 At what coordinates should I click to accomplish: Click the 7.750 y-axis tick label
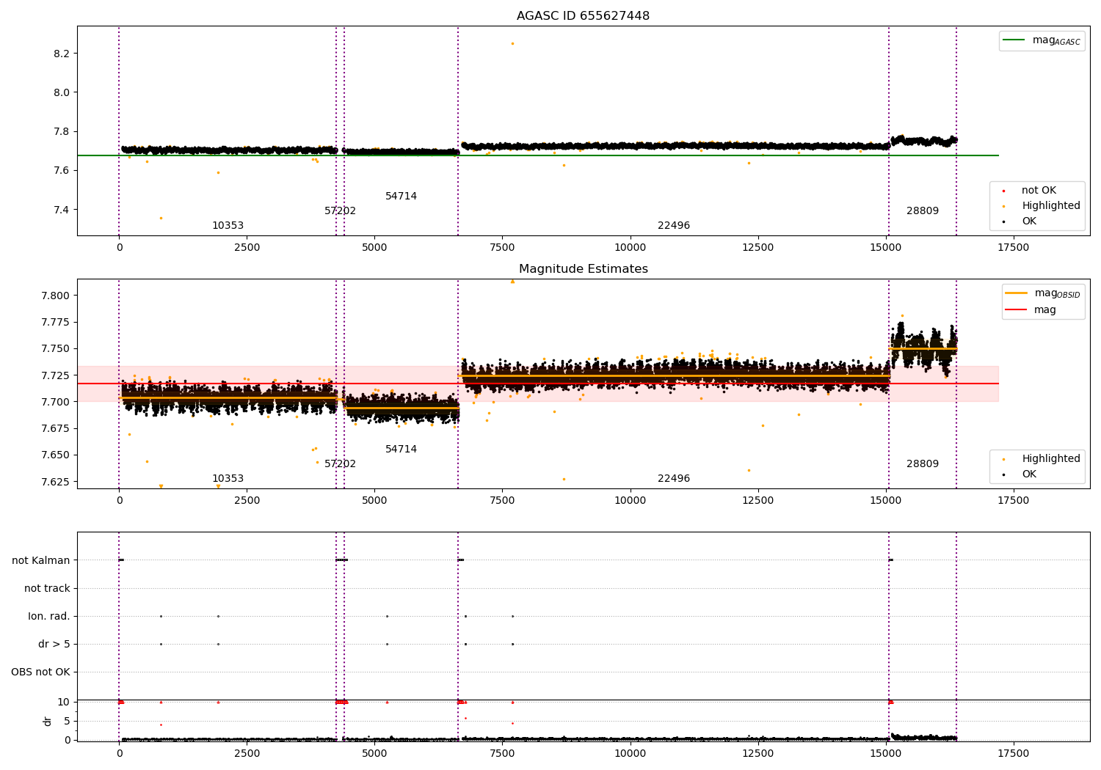(x=57, y=349)
